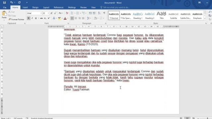Activate the Format Painter
This screenshot has height=119, width=212.
click(x=16, y=20)
